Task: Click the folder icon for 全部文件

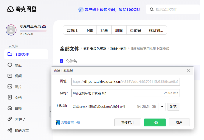Action: pyautogui.click(x=10, y=54)
